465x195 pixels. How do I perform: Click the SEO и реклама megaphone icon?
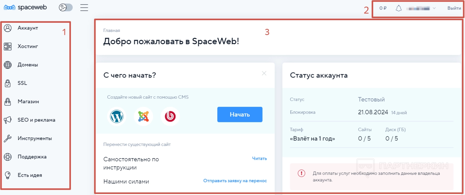pos(8,120)
